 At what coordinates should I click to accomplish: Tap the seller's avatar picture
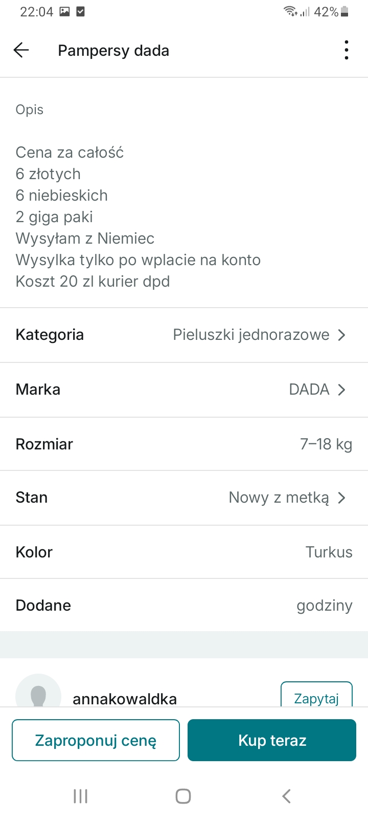(38, 694)
